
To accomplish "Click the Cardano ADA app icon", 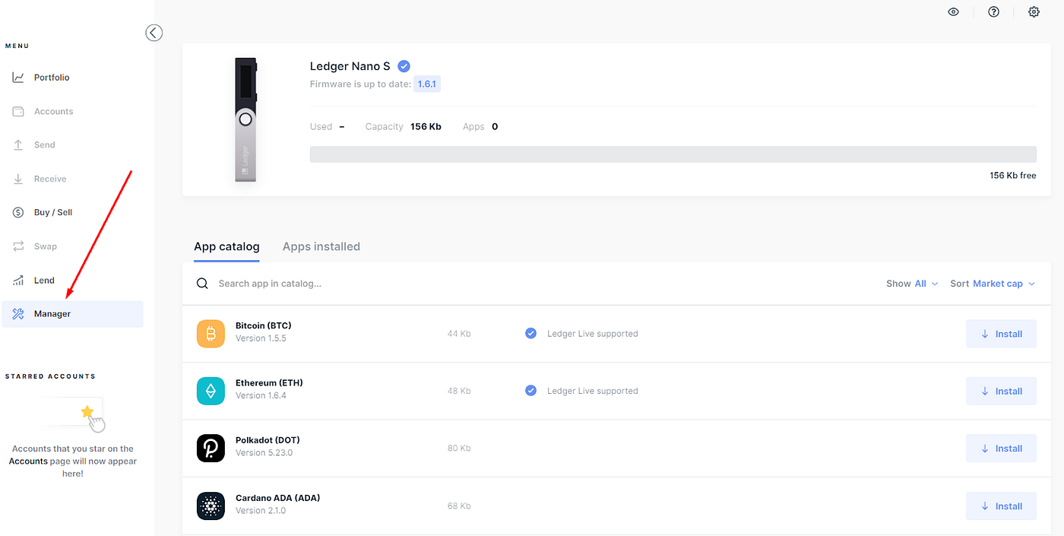I will point(211,506).
